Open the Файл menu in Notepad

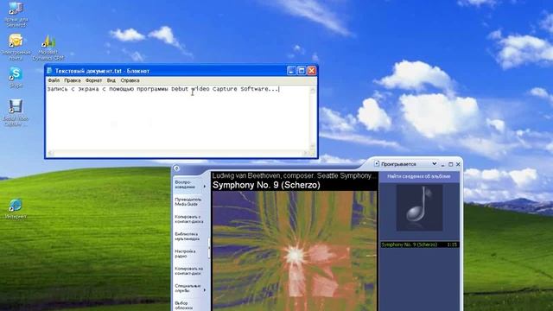point(54,80)
